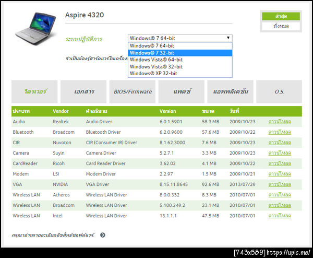Click the ขนาด column header
The height and width of the screenshot is (258, 313).
[x=208, y=111]
